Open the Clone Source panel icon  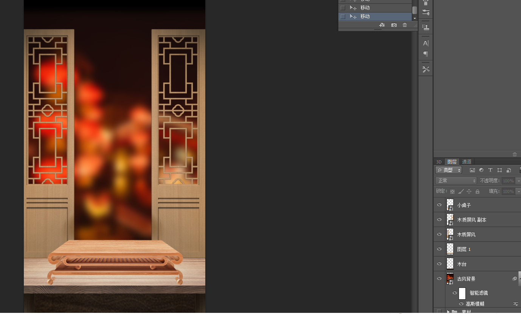point(426,27)
